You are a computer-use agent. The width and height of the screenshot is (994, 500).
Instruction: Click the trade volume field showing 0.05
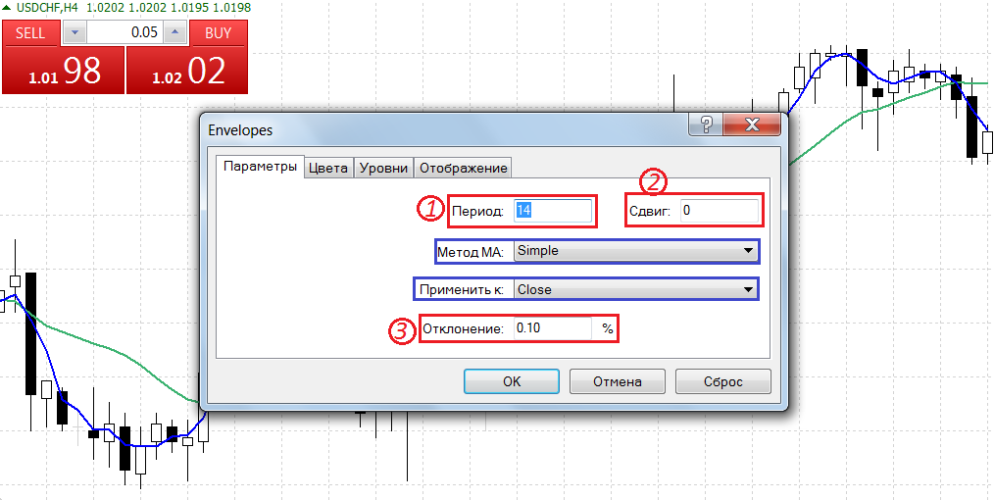124,32
